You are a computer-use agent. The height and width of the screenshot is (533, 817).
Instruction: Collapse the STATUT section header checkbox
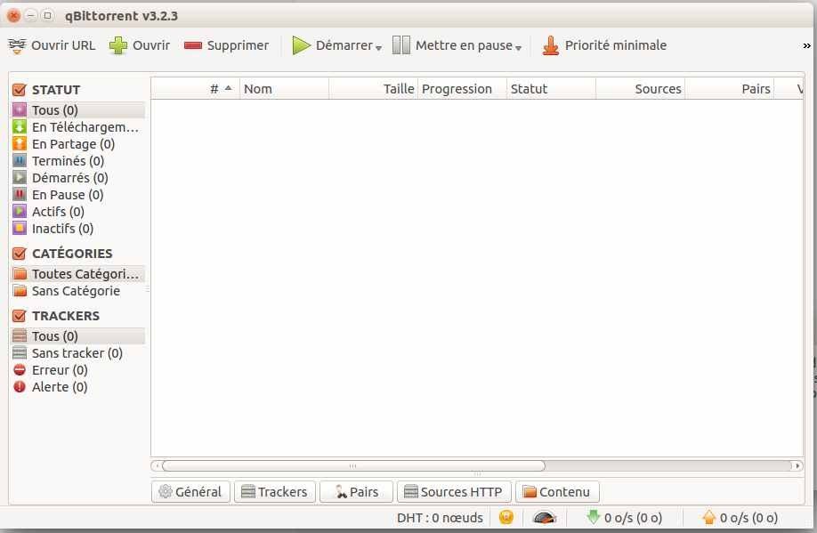18,89
